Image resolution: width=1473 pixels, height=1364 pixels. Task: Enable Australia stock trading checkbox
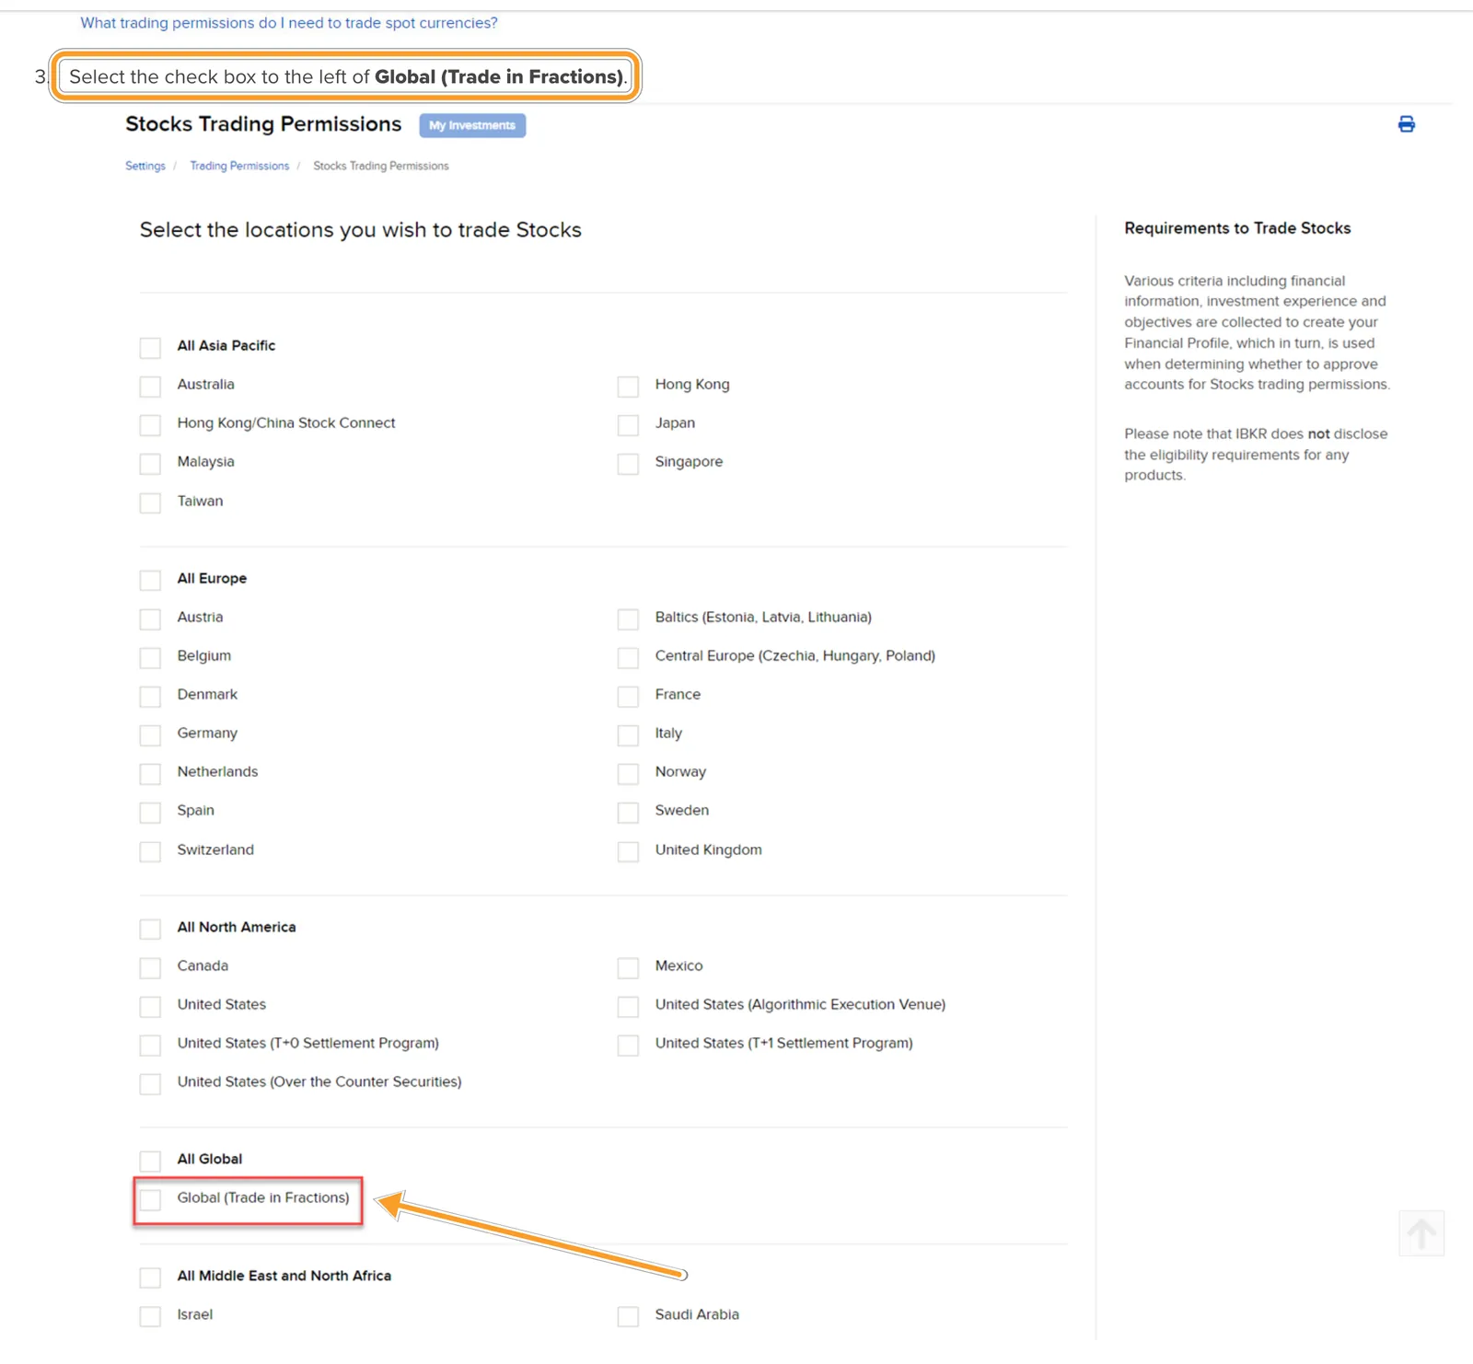[150, 386]
